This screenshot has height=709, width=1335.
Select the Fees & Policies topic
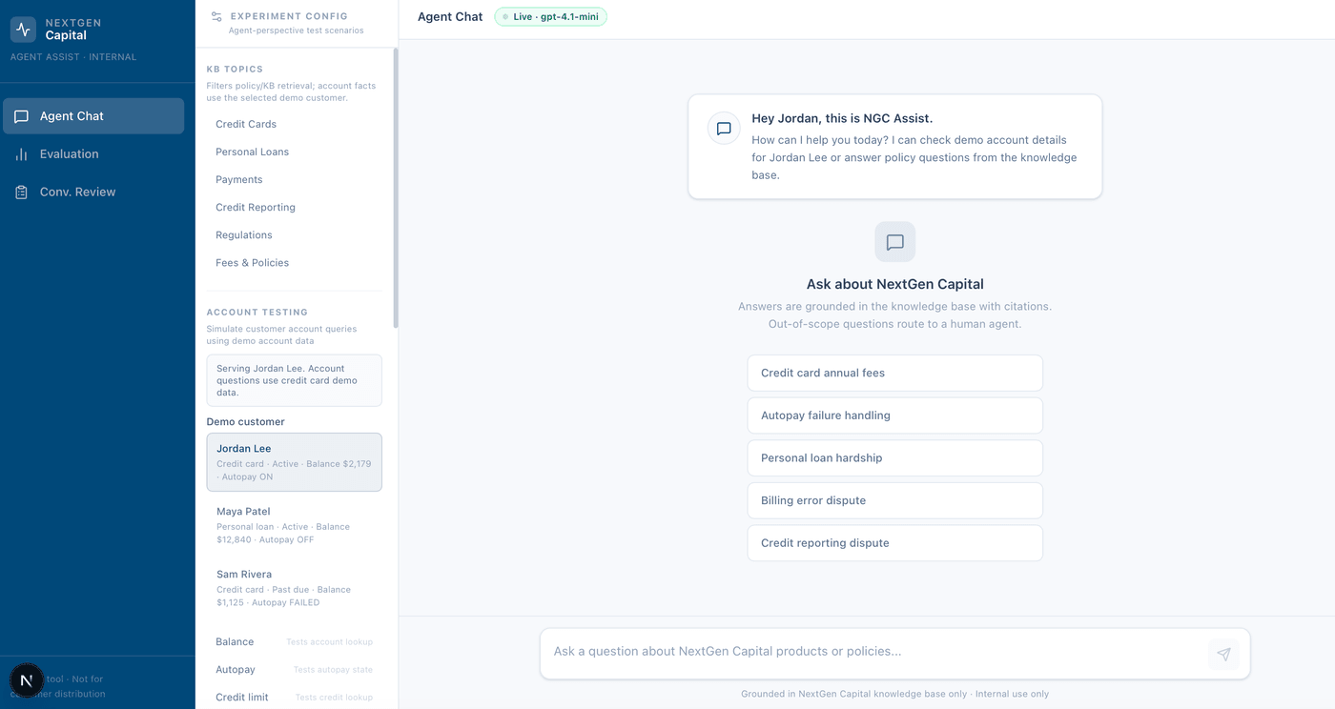click(294, 262)
